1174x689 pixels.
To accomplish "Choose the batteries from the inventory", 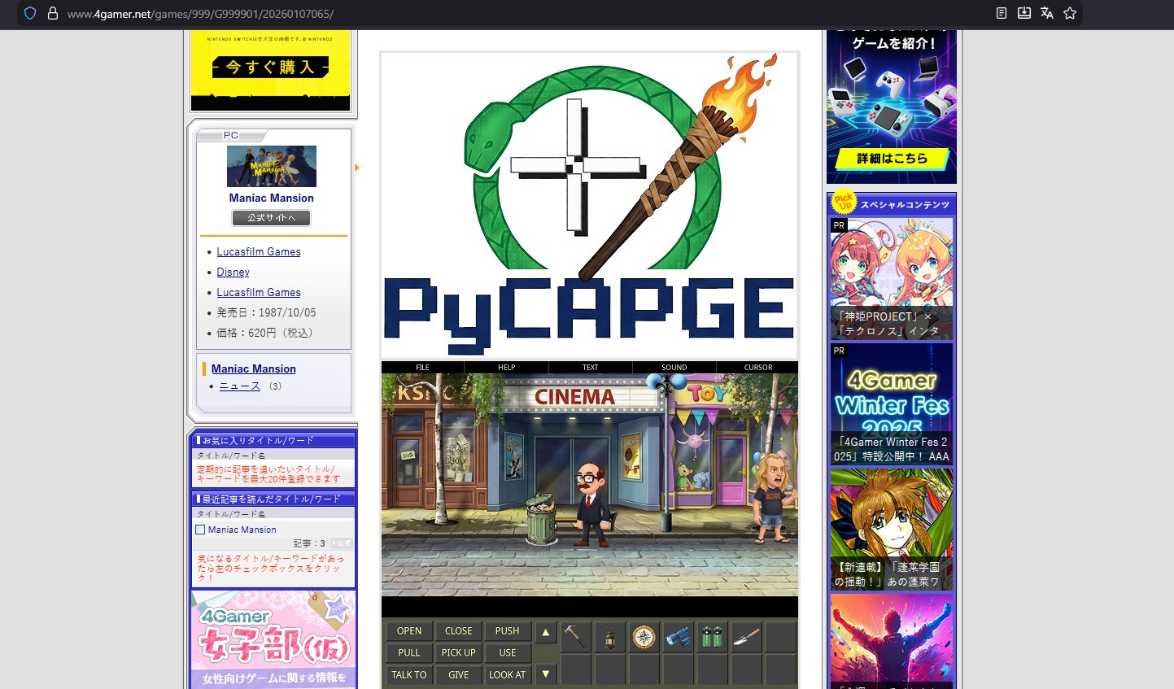I will pyautogui.click(x=712, y=637).
